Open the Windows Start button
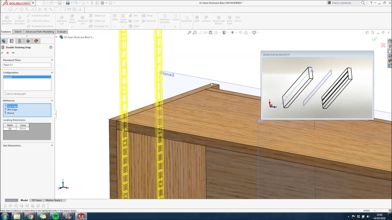The image size is (392, 220). point(5,216)
